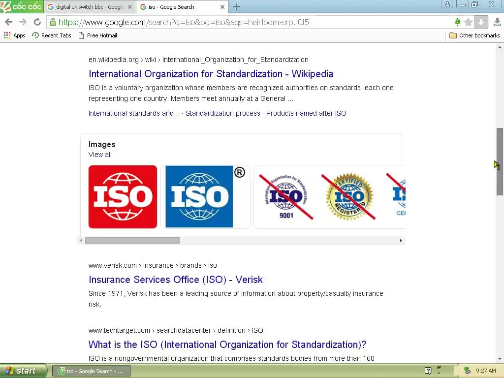The width and height of the screenshot is (504, 378).
Task: Click the grey download media button
Action: [481, 22]
